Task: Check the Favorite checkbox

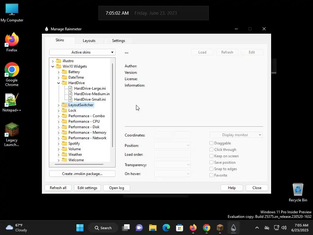Action: click(x=211, y=175)
